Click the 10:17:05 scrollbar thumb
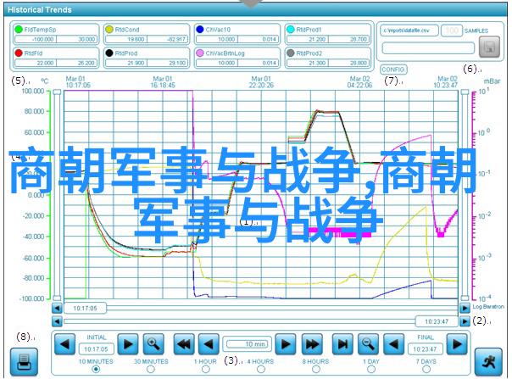The width and height of the screenshot is (512, 379). [x=85, y=308]
